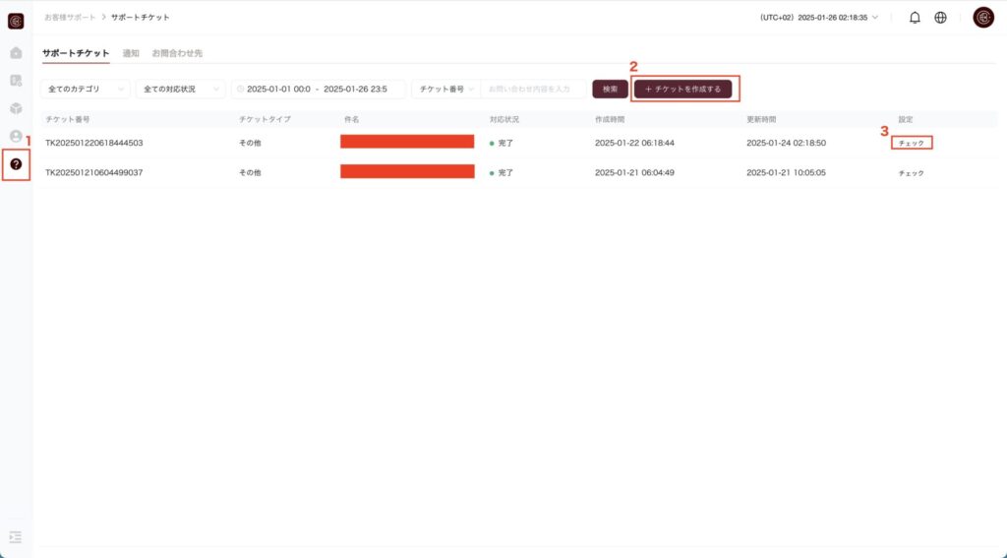The width and height of the screenshot is (1007, 558).
Task: Click チェック for ticket TK202501220618444503
Action: coord(911,143)
